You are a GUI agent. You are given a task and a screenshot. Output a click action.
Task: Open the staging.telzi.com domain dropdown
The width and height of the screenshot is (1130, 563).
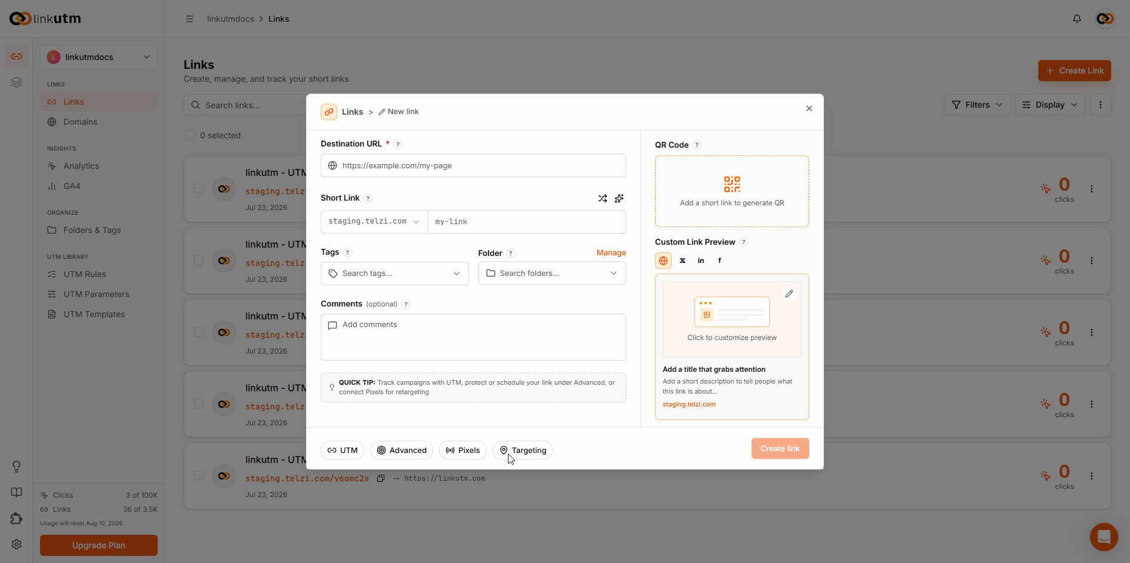374,222
